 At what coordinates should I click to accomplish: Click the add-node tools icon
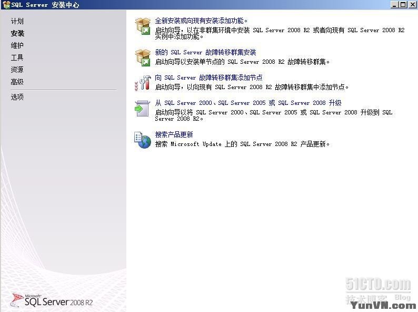[x=143, y=82]
